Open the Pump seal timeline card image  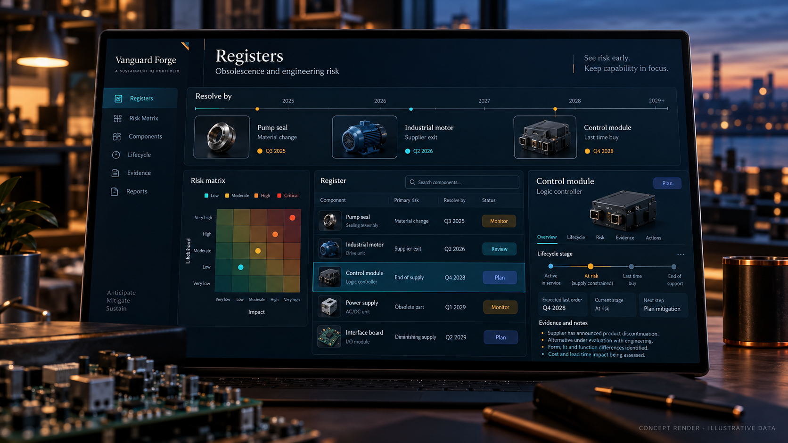pos(222,137)
